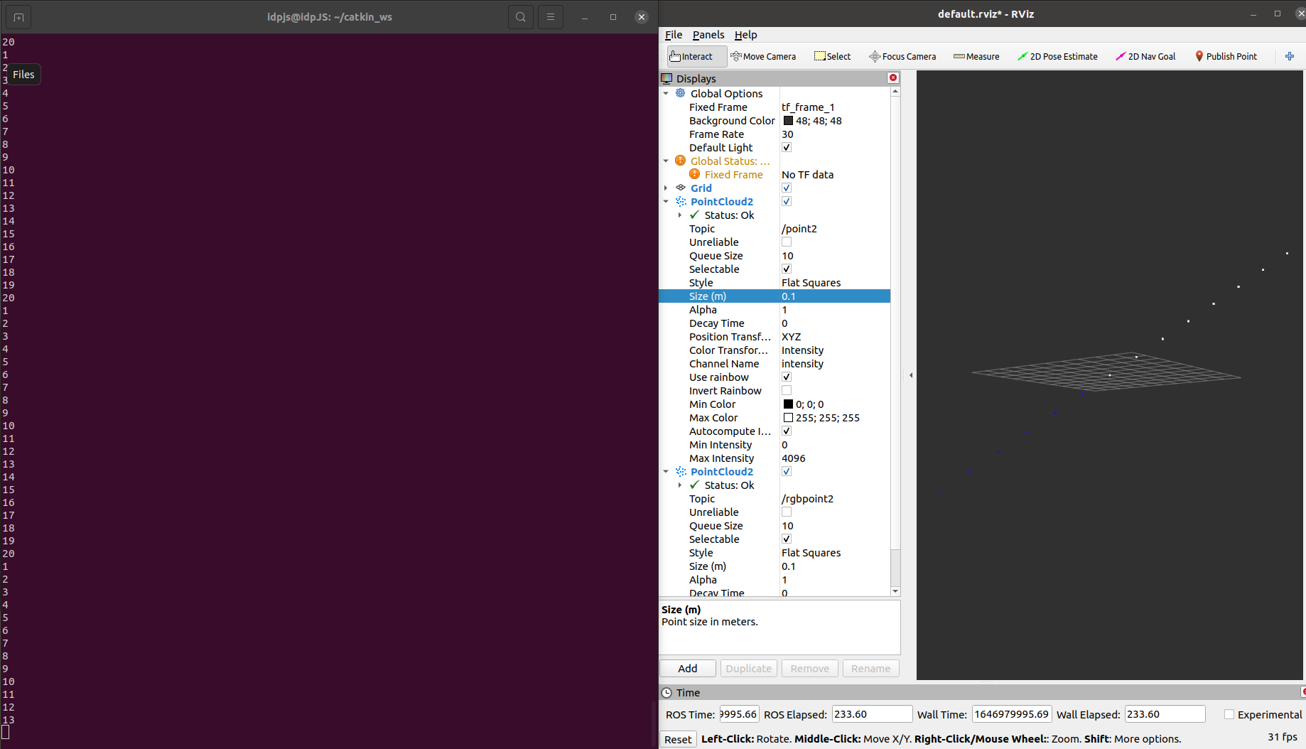Click the Add display button
Screen dimensions: 1306x749
pyautogui.click(x=686, y=668)
